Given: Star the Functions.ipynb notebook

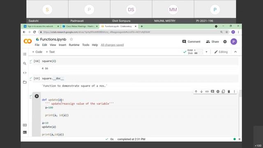Looking at the screenshot, I should pos(71,39).
